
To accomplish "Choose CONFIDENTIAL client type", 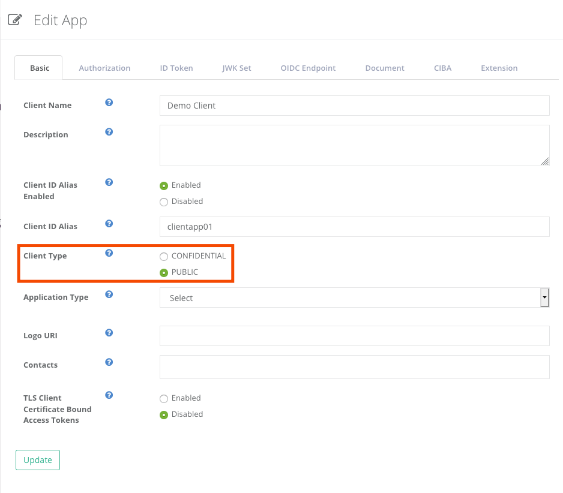I will pos(164,257).
